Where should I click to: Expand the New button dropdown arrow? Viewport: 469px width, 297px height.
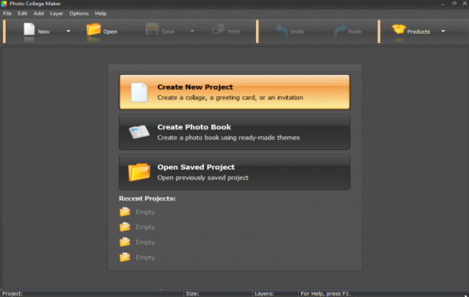click(x=68, y=31)
